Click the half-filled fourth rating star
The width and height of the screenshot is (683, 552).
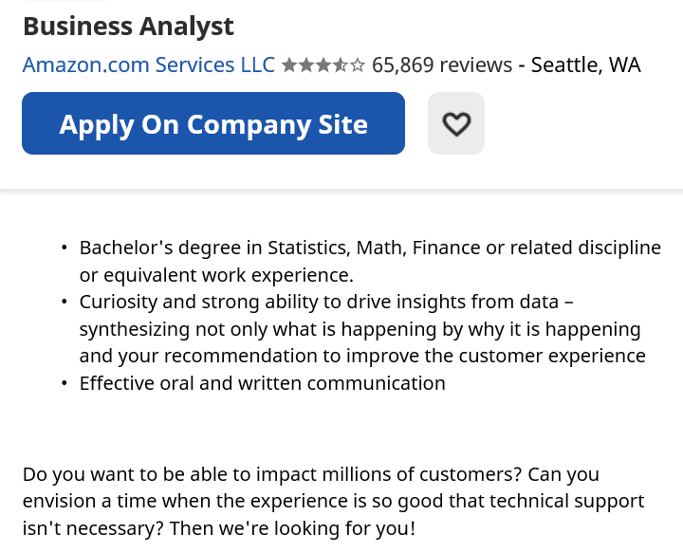[x=341, y=65]
